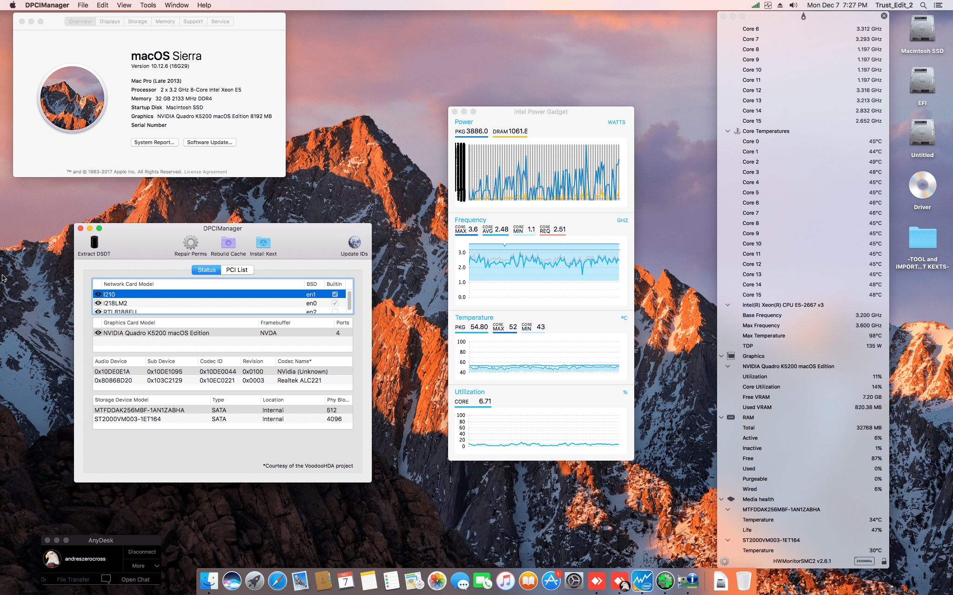Click eye icon beside I218LM2
The height and width of the screenshot is (595, 953).
[98, 303]
